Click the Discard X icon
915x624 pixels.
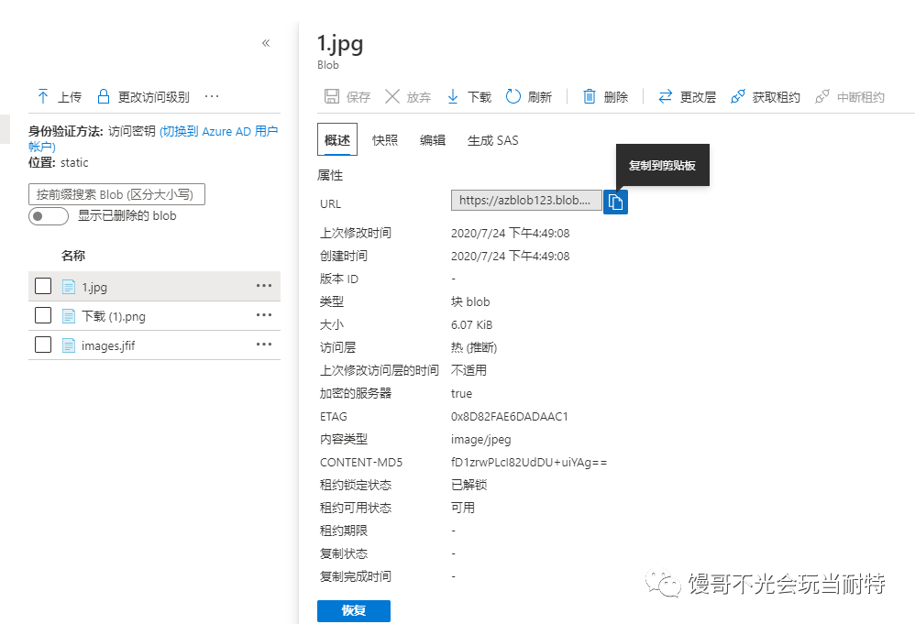392,96
